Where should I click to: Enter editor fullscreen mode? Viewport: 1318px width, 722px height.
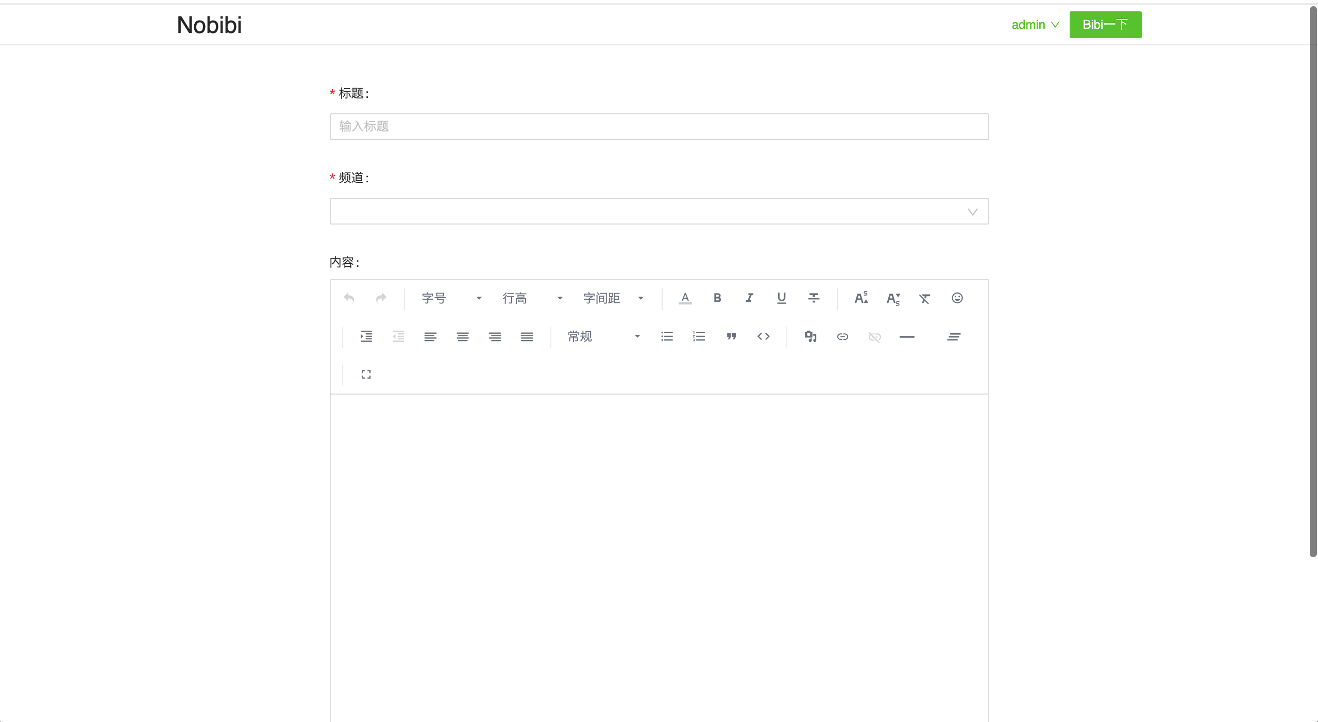point(366,374)
